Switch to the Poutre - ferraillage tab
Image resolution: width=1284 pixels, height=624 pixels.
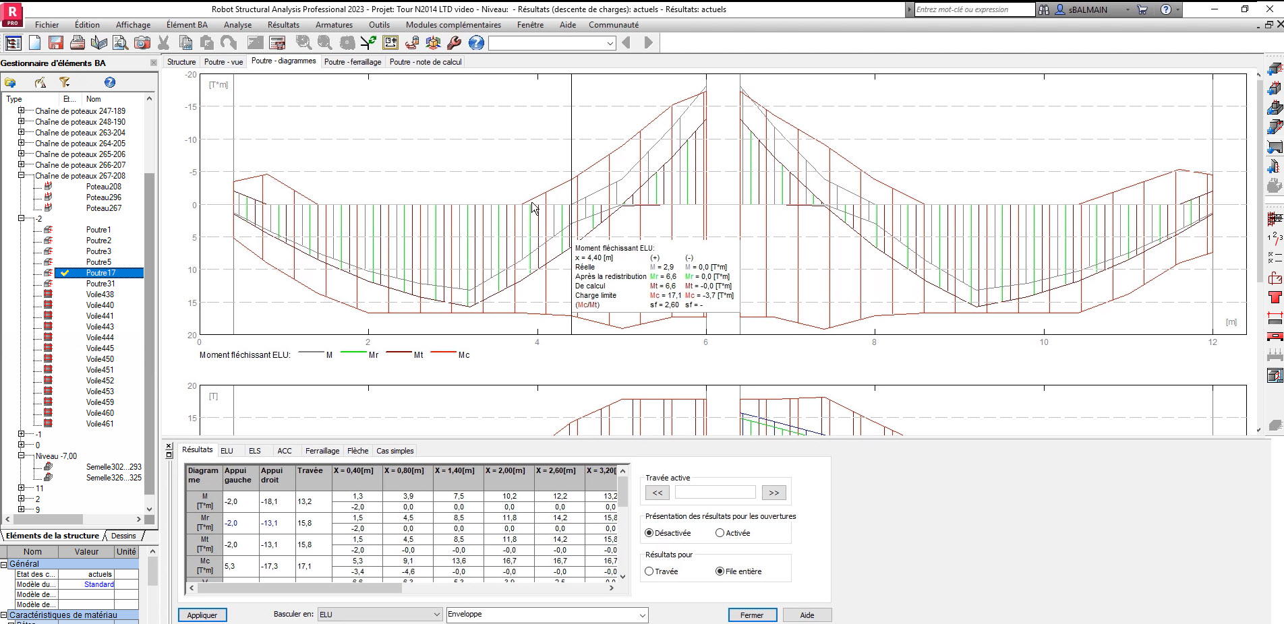[x=352, y=61]
